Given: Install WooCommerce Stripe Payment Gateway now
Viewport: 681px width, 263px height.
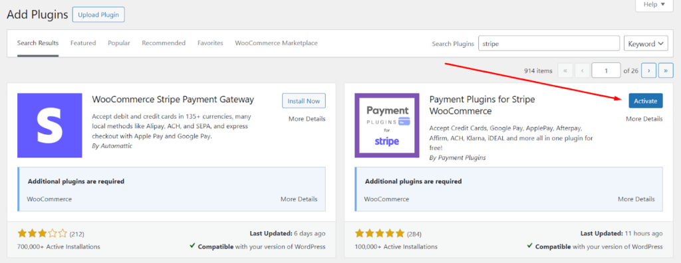Looking at the screenshot, I should point(304,101).
